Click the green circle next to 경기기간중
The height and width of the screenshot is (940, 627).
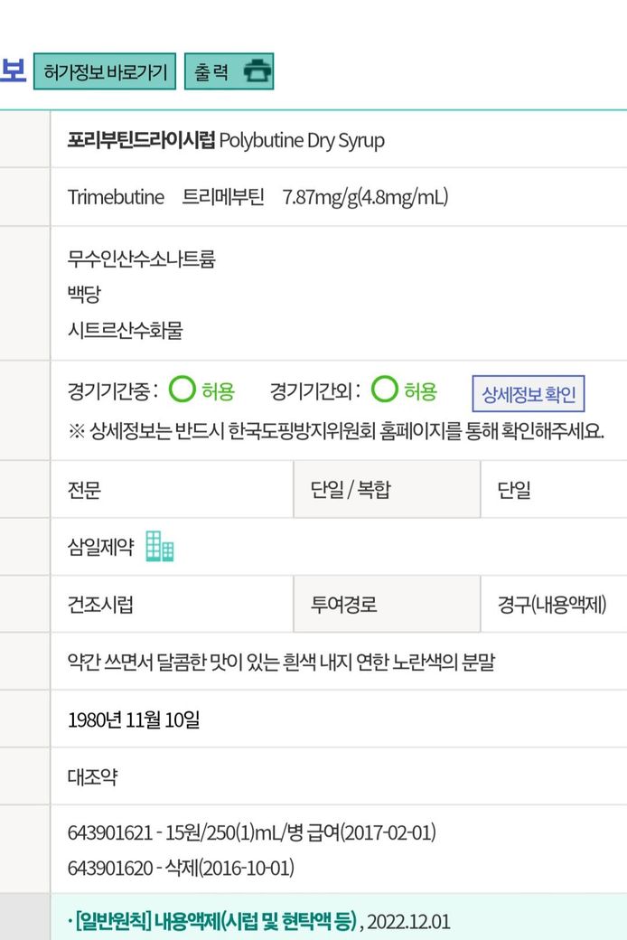click(x=182, y=390)
